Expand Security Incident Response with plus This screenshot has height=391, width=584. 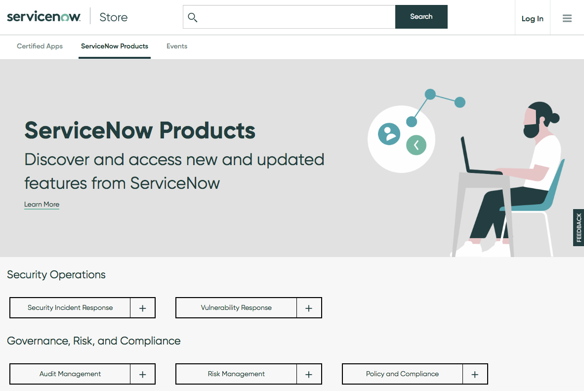pyautogui.click(x=143, y=308)
